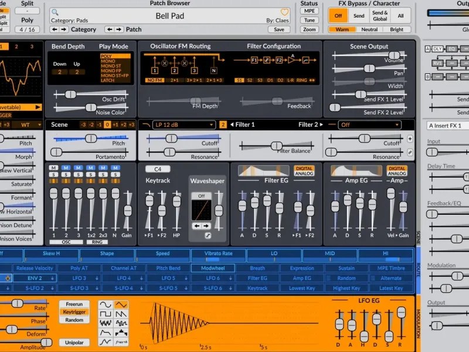Screen dimensions: 469x352
Task: Click the FM Depth slider
Action: [195, 101]
